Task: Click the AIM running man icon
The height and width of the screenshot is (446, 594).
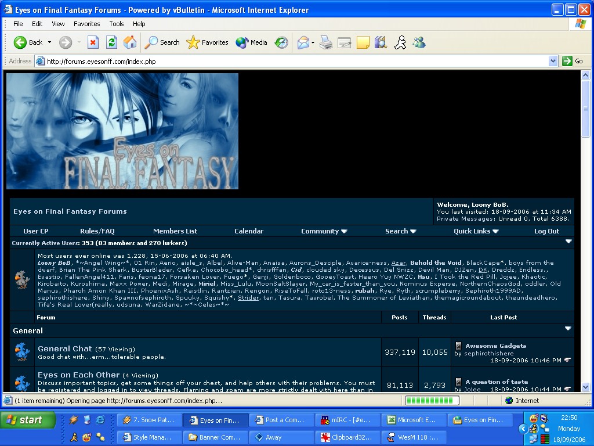Action: (400, 42)
